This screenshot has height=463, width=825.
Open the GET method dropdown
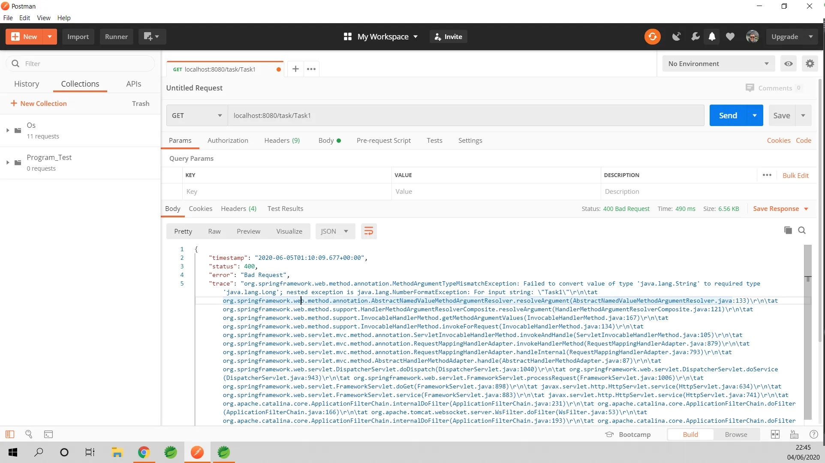(x=197, y=115)
